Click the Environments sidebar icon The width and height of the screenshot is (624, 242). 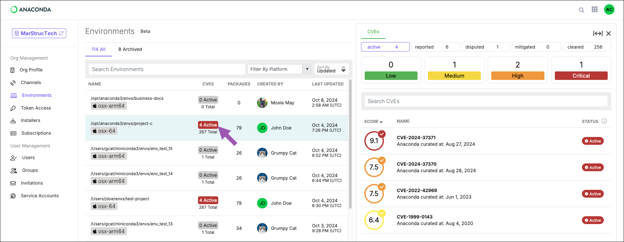click(13, 95)
